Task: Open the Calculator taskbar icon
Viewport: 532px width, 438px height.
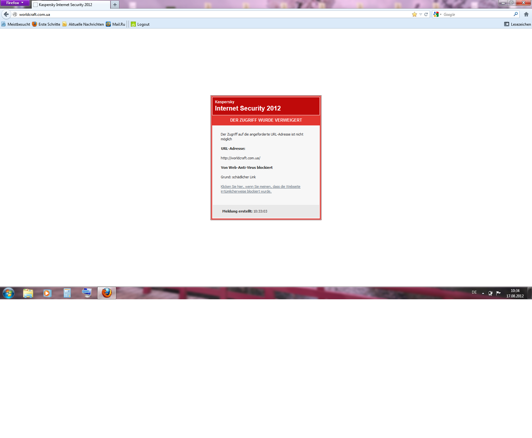Action: 67,293
